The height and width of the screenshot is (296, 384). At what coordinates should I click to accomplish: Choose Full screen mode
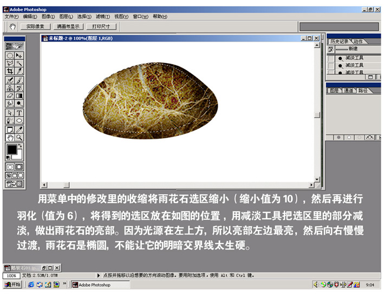pos(21,176)
